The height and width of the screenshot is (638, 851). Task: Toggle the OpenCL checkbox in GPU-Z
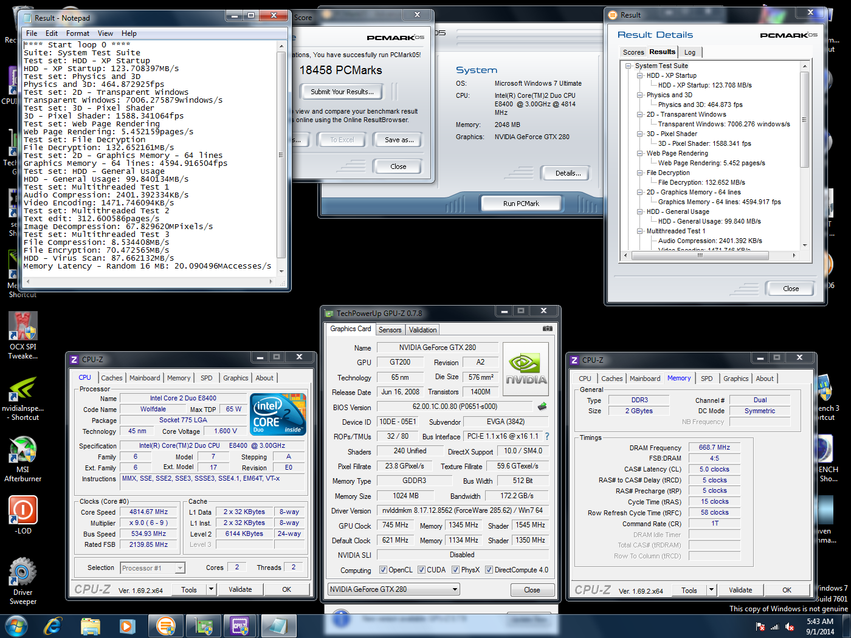pos(383,570)
